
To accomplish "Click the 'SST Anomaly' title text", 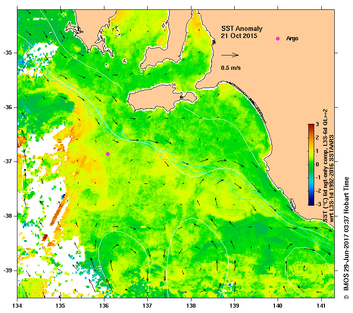I will [x=242, y=29].
